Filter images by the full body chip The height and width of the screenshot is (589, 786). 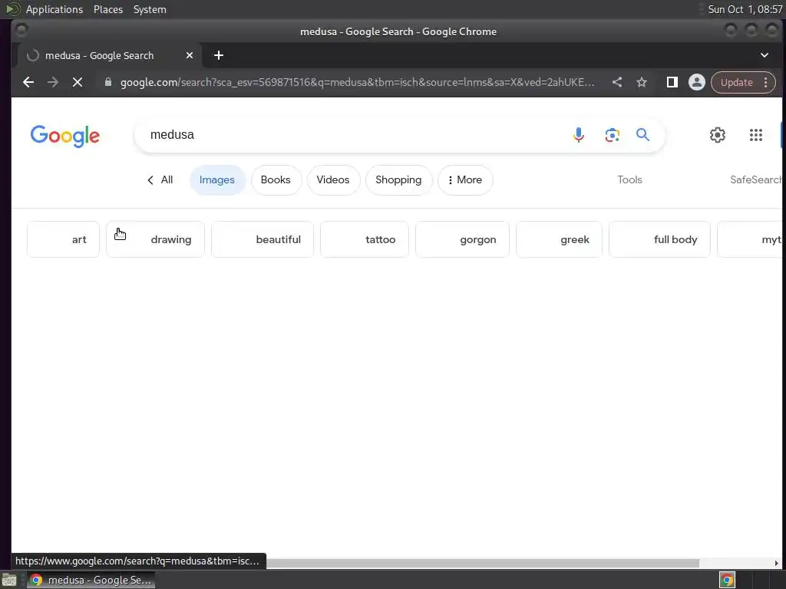tap(659, 239)
